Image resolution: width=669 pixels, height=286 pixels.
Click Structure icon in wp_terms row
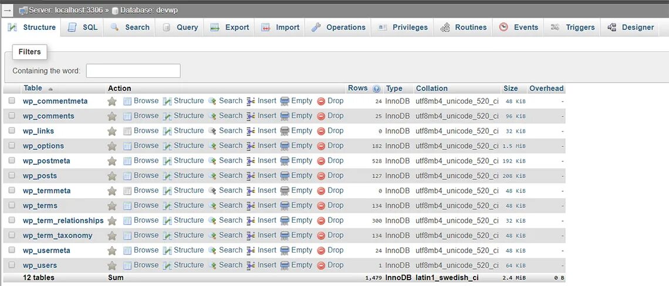167,206
